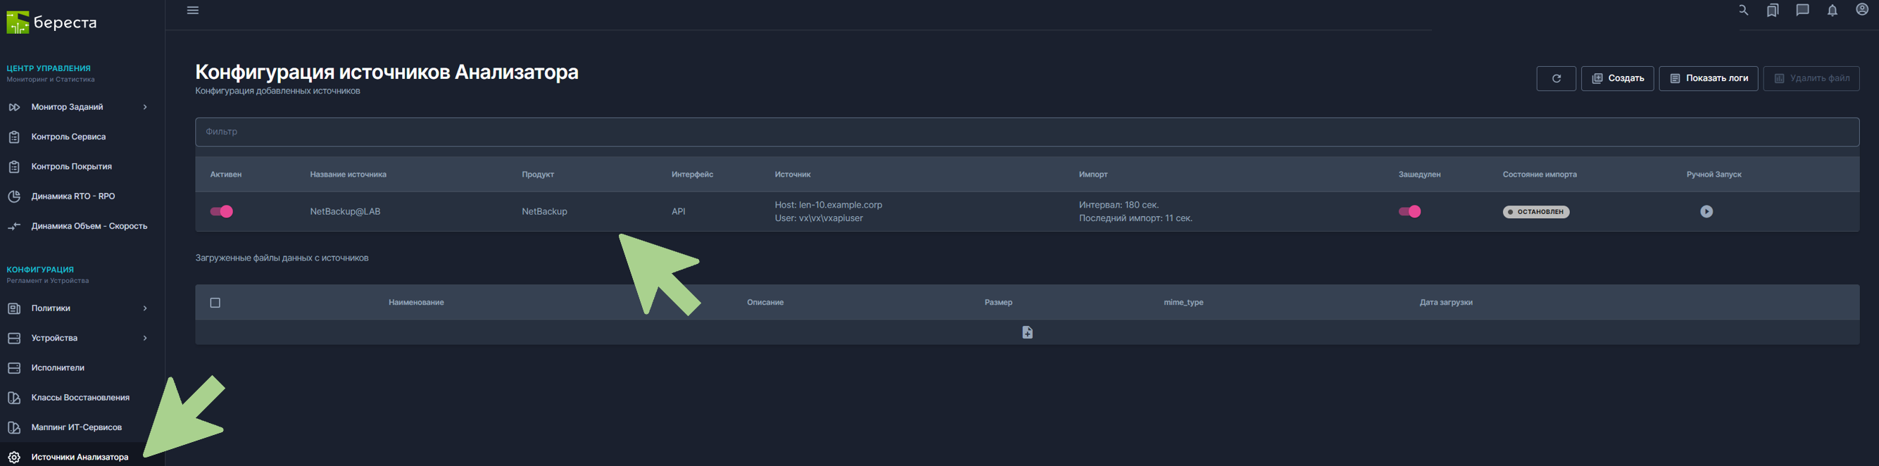Expand the Устройства submenu
This screenshot has width=1879, height=466.
click(x=144, y=339)
